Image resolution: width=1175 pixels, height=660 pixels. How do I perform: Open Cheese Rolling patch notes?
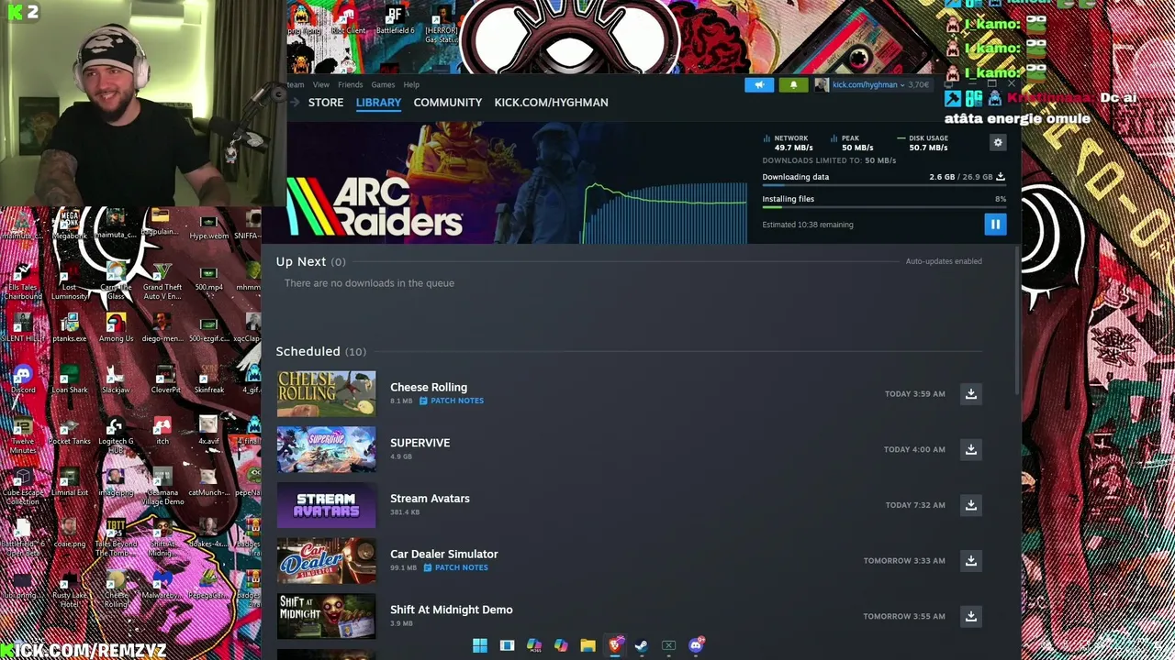[x=452, y=401]
